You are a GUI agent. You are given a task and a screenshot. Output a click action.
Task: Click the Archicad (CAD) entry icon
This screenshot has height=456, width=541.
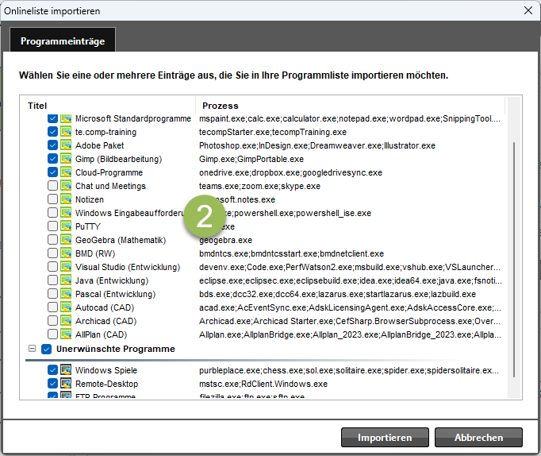[x=66, y=321]
